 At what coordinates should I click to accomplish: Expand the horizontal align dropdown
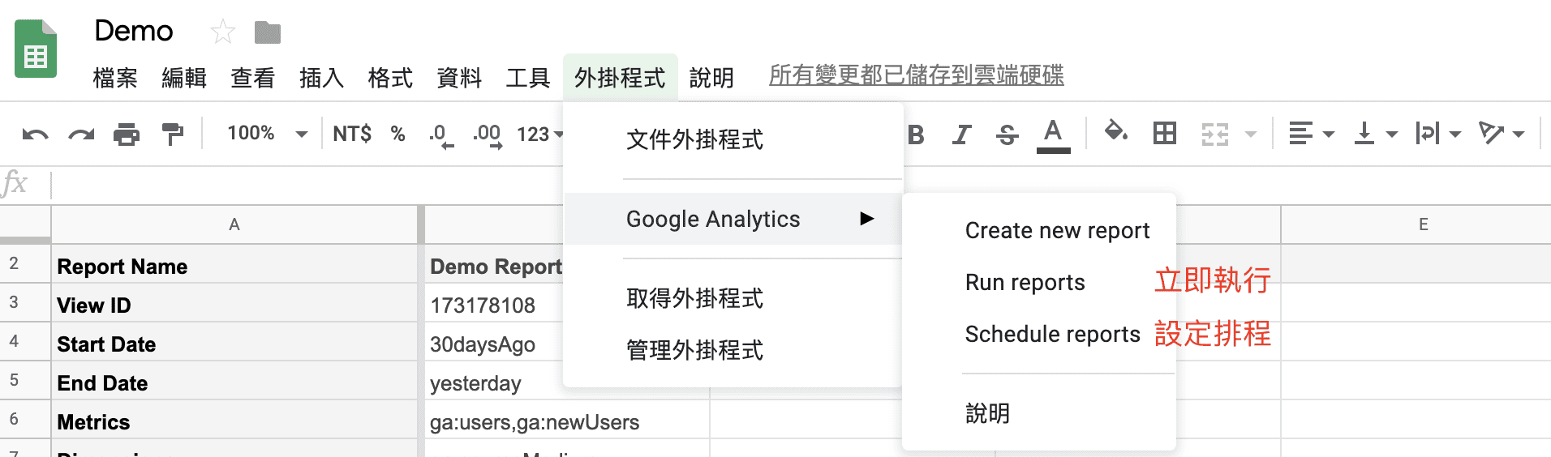coord(1311,134)
